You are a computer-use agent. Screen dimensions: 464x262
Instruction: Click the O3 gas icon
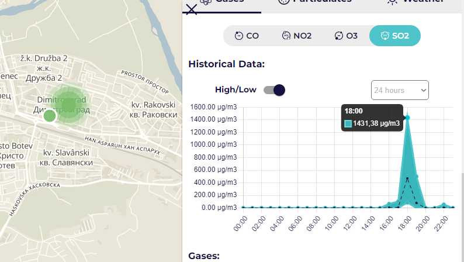338,36
